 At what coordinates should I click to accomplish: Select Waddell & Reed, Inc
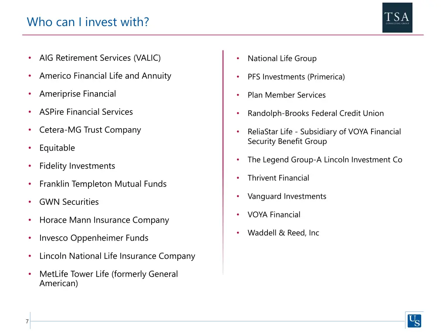click(283, 233)
